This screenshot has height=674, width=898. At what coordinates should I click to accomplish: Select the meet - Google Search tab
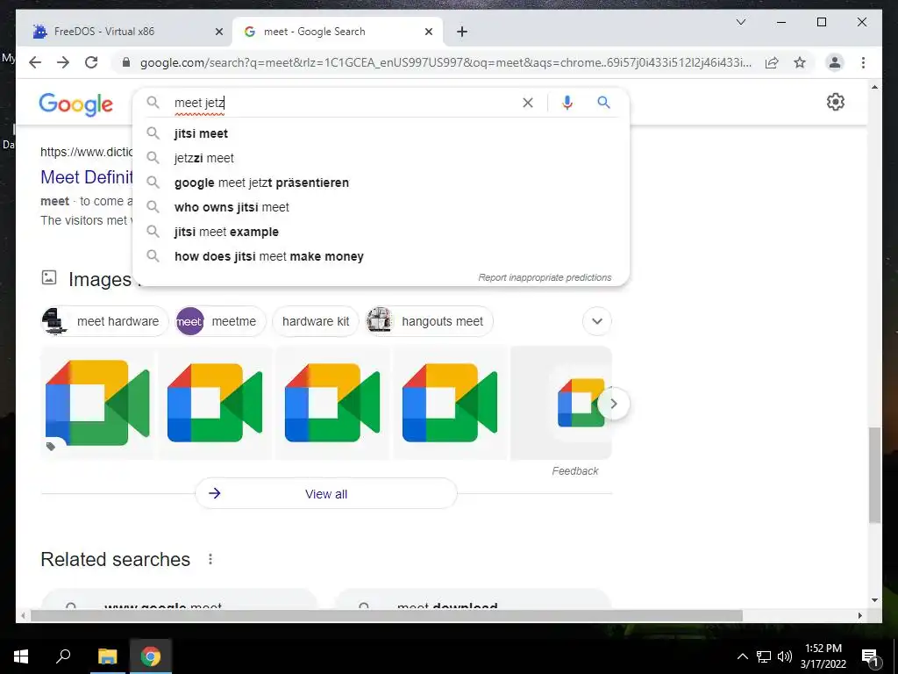pyautogui.click(x=337, y=32)
